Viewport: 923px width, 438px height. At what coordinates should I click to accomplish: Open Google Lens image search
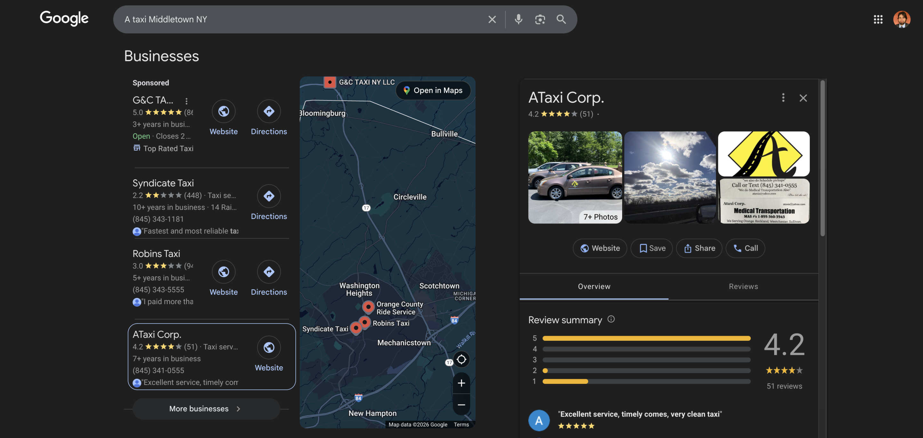point(540,19)
